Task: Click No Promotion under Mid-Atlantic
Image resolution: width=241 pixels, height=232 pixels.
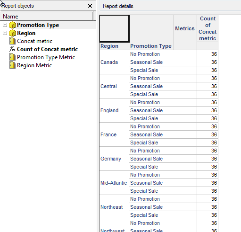Action: [x=163, y=175]
